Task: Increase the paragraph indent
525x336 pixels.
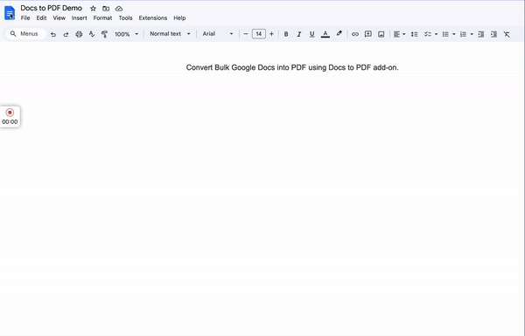Action: (x=493, y=34)
